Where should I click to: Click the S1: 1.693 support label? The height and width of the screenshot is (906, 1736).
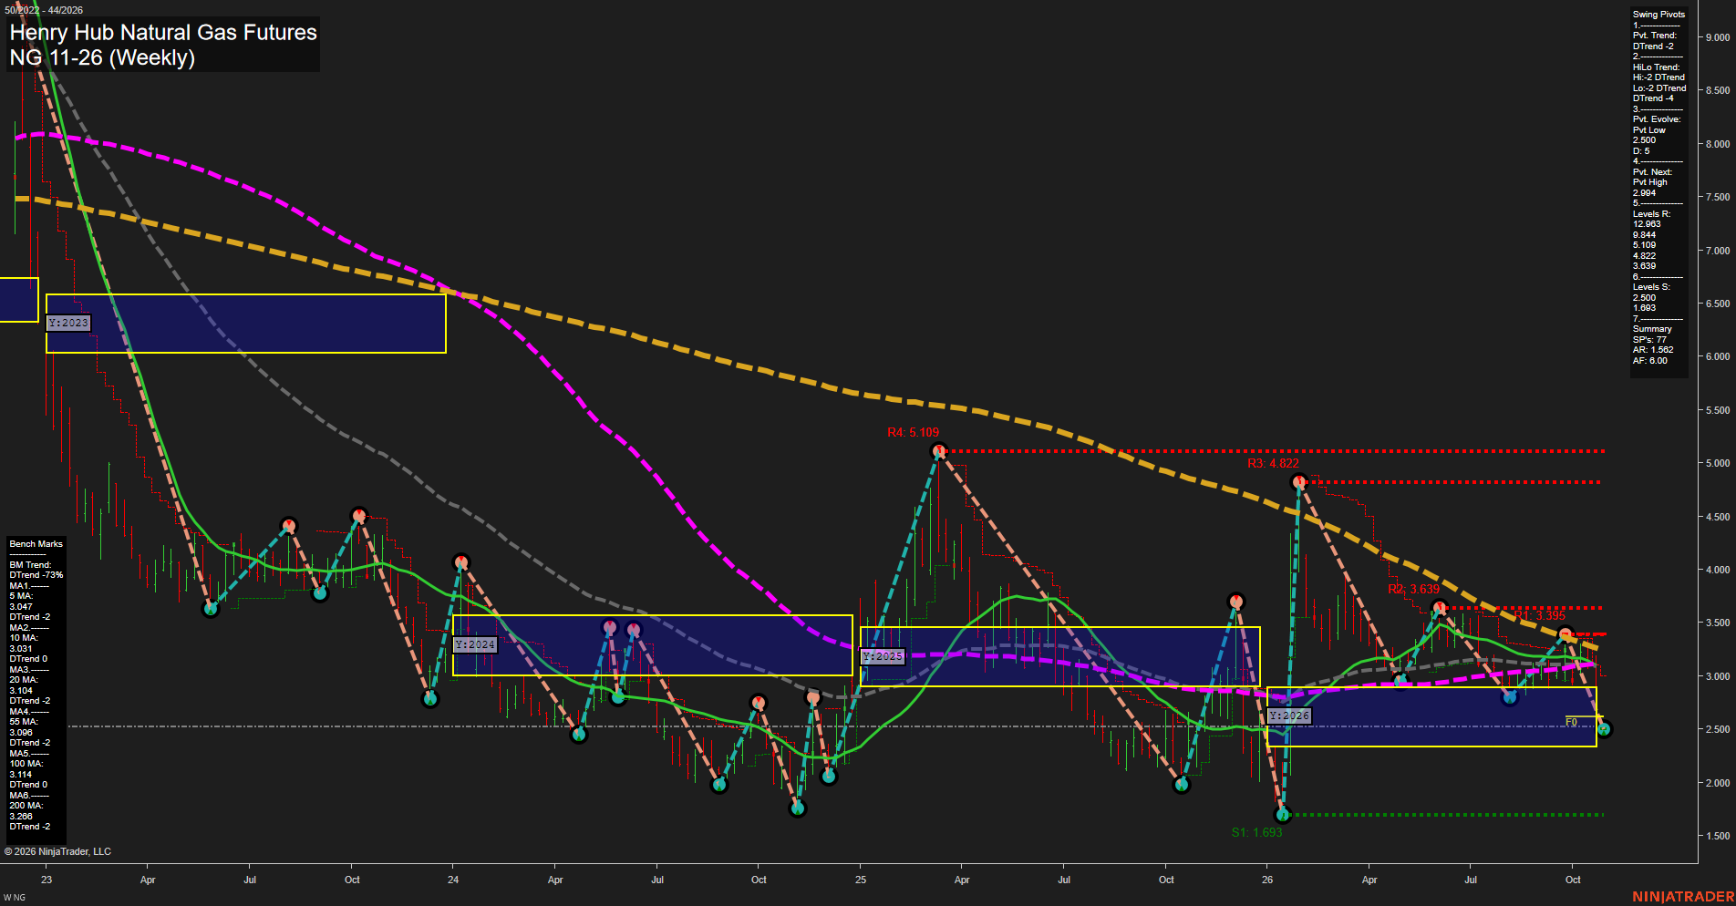1256,832
